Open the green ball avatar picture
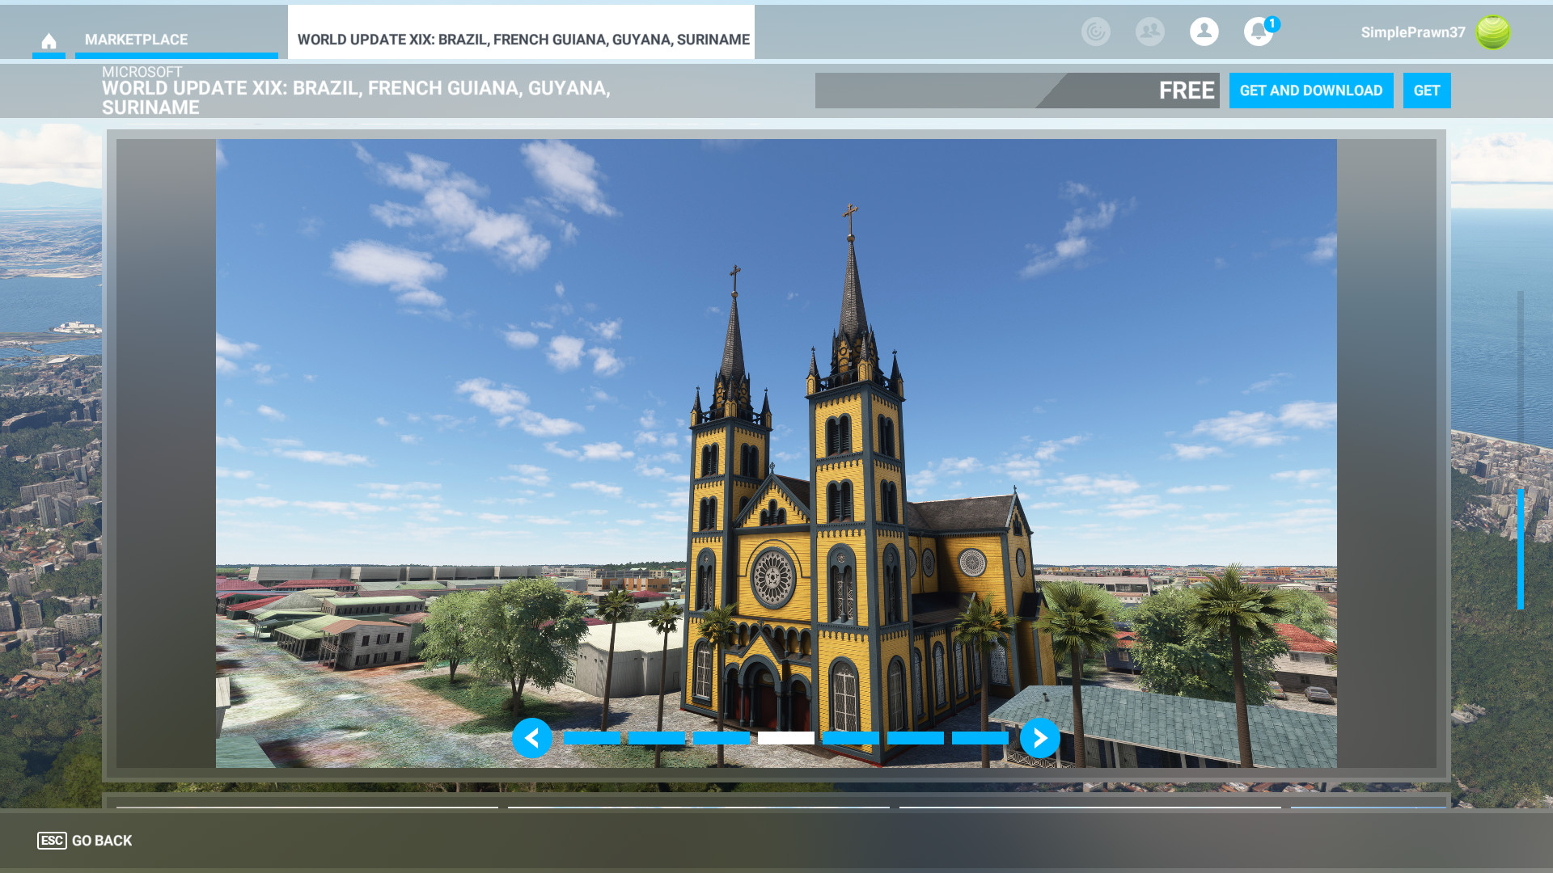 coord(1493,32)
